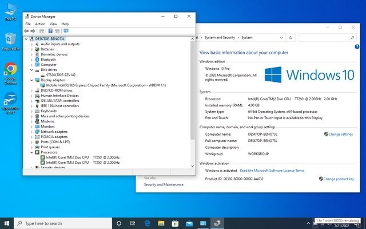Click the Change product key link
This screenshot has height=229, width=366.
[x=337, y=179]
